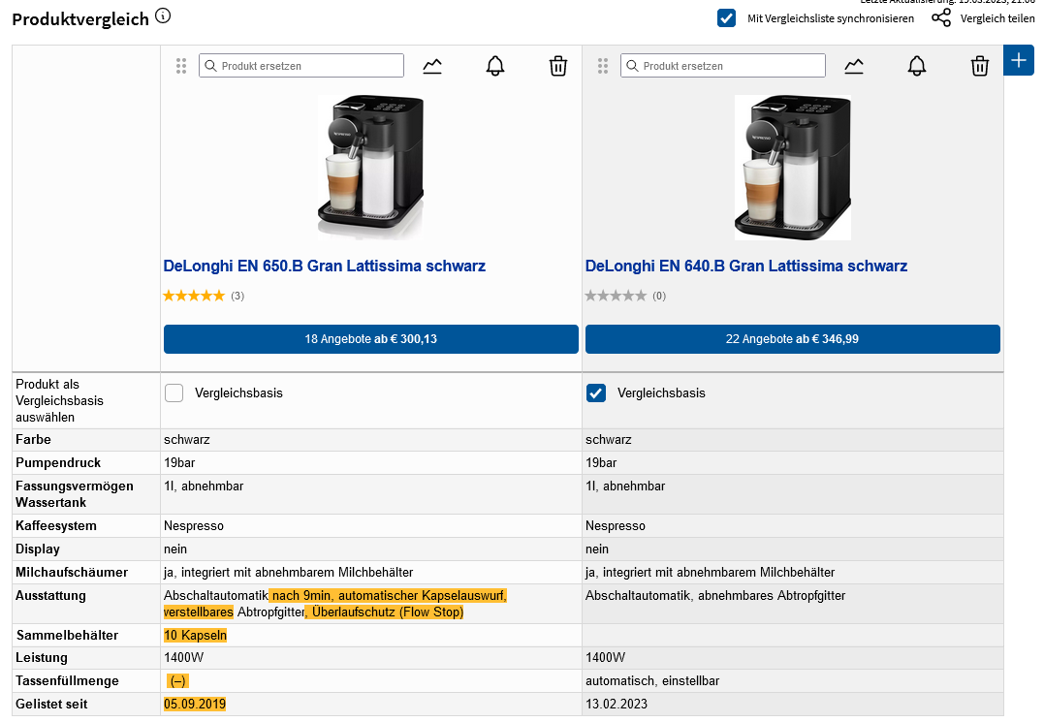Delete EN 650.B from comparison via trash icon
Screen dimensions: 1044x722
pos(558,66)
